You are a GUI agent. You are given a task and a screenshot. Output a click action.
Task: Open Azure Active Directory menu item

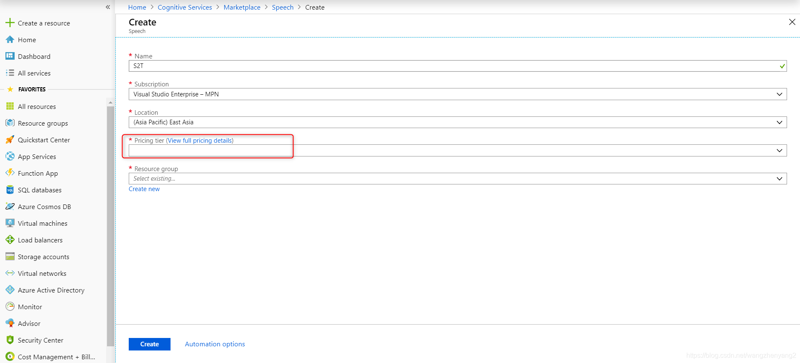pyautogui.click(x=51, y=290)
